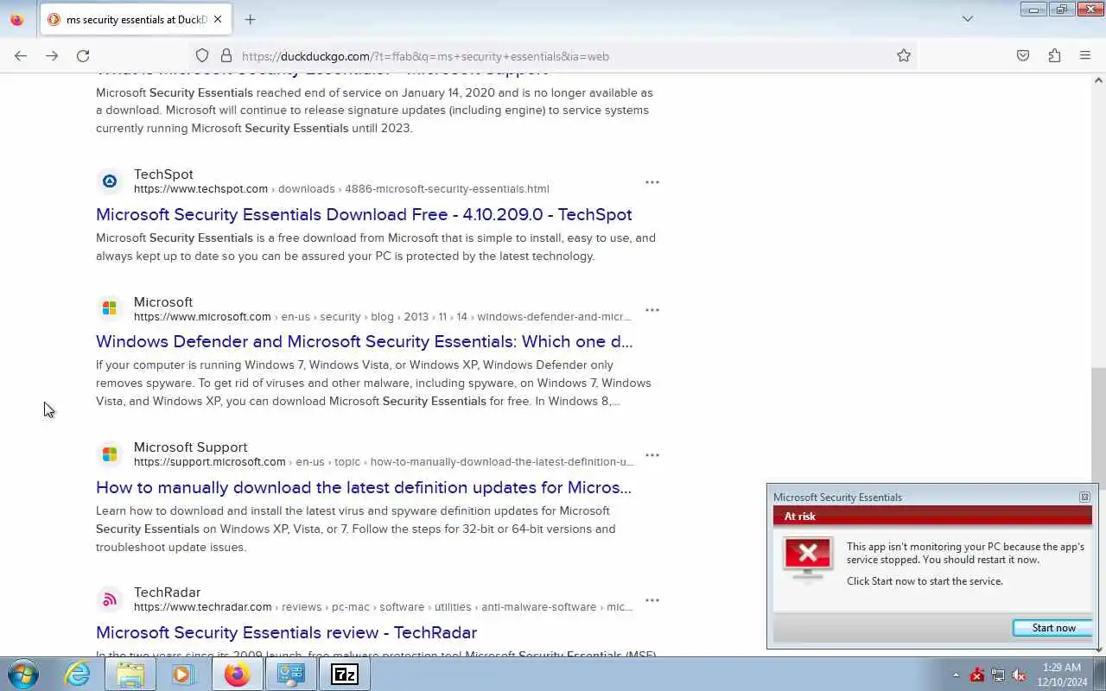
Task: Open Microsoft Support result options menu
Action: (652, 455)
